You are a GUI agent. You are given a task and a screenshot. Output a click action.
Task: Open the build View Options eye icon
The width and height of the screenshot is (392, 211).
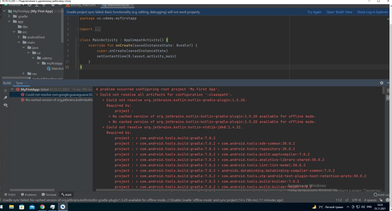(x=5, y=105)
